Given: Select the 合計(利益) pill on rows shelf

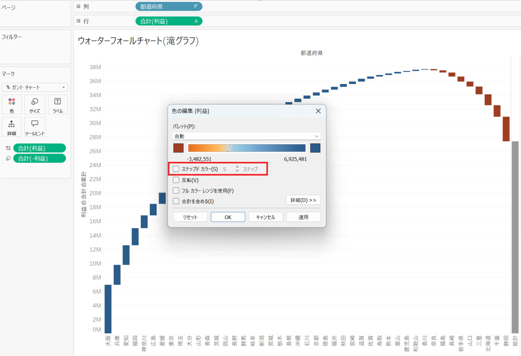Looking at the screenshot, I should coord(169,21).
